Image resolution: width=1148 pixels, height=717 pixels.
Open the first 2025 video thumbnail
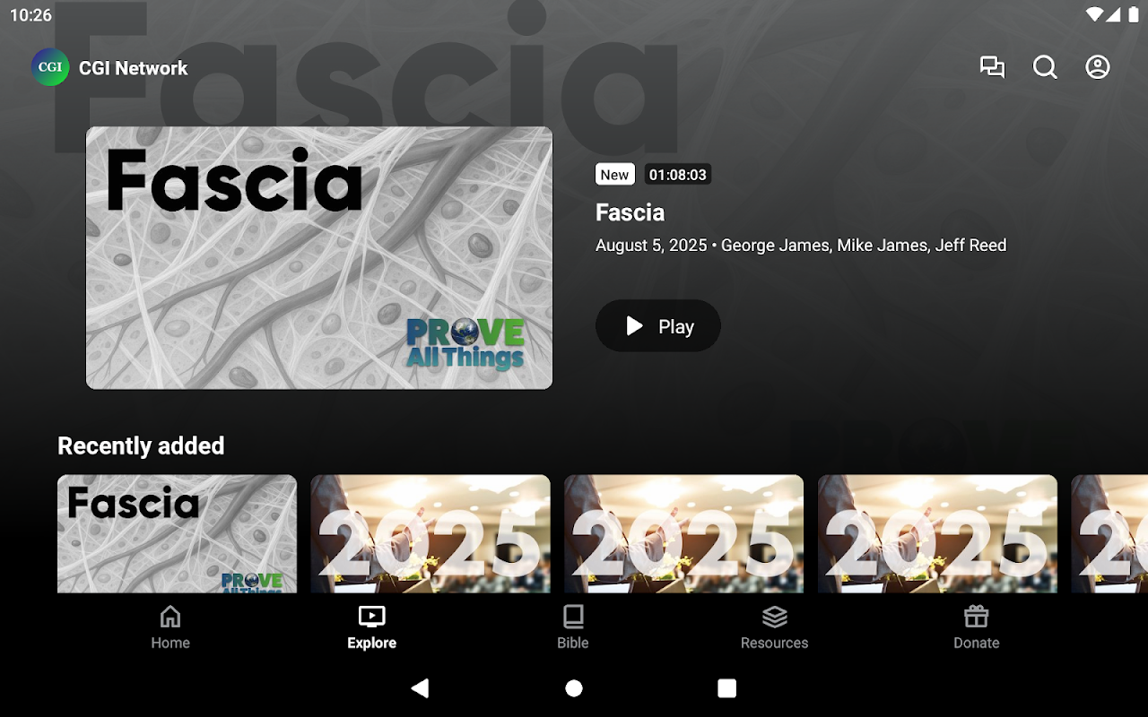click(430, 534)
